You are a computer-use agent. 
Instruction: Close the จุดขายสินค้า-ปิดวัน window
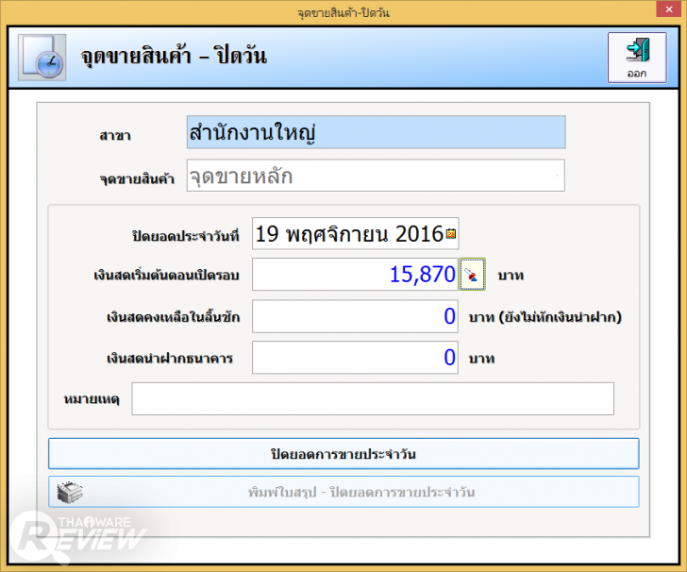[x=668, y=8]
